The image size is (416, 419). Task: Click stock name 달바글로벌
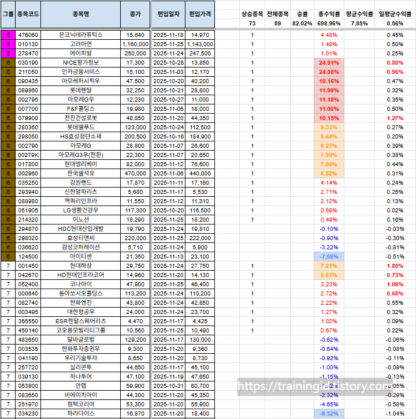[x=80, y=339]
